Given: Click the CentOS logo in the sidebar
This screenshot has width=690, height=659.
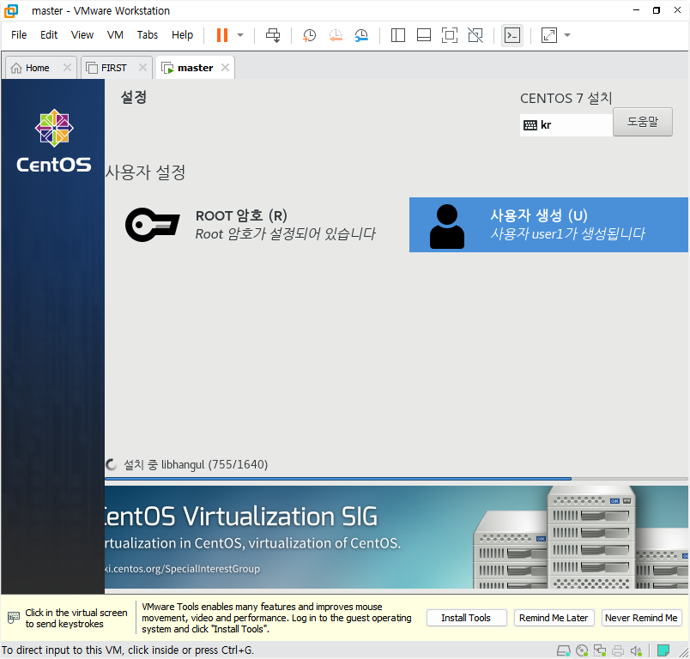Looking at the screenshot, I should (54, 141).
